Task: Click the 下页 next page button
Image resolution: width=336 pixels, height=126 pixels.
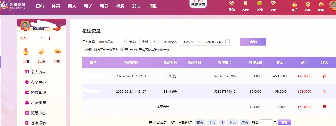Action: point(233,122)
